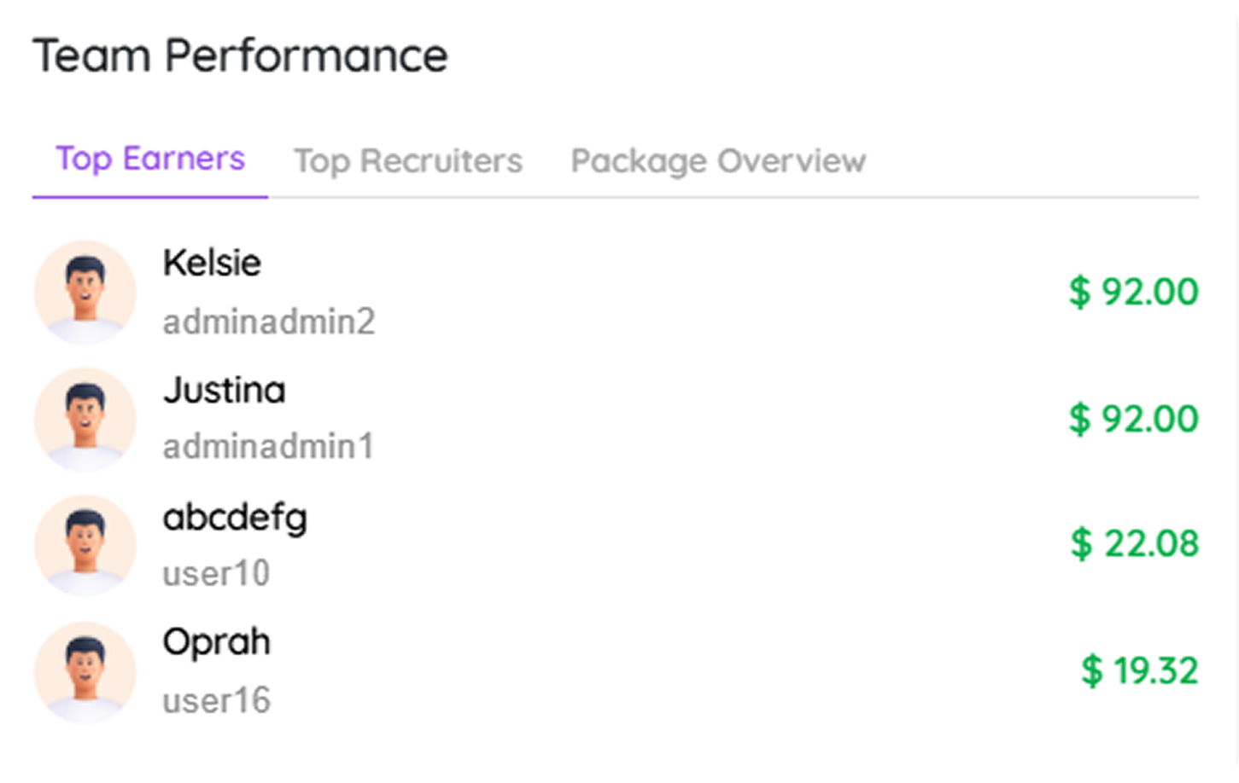Click the name Oprah
Image resolution: width=1239 pixels, height=783 pixels.
pyautogui.click(x=216, y=643)
